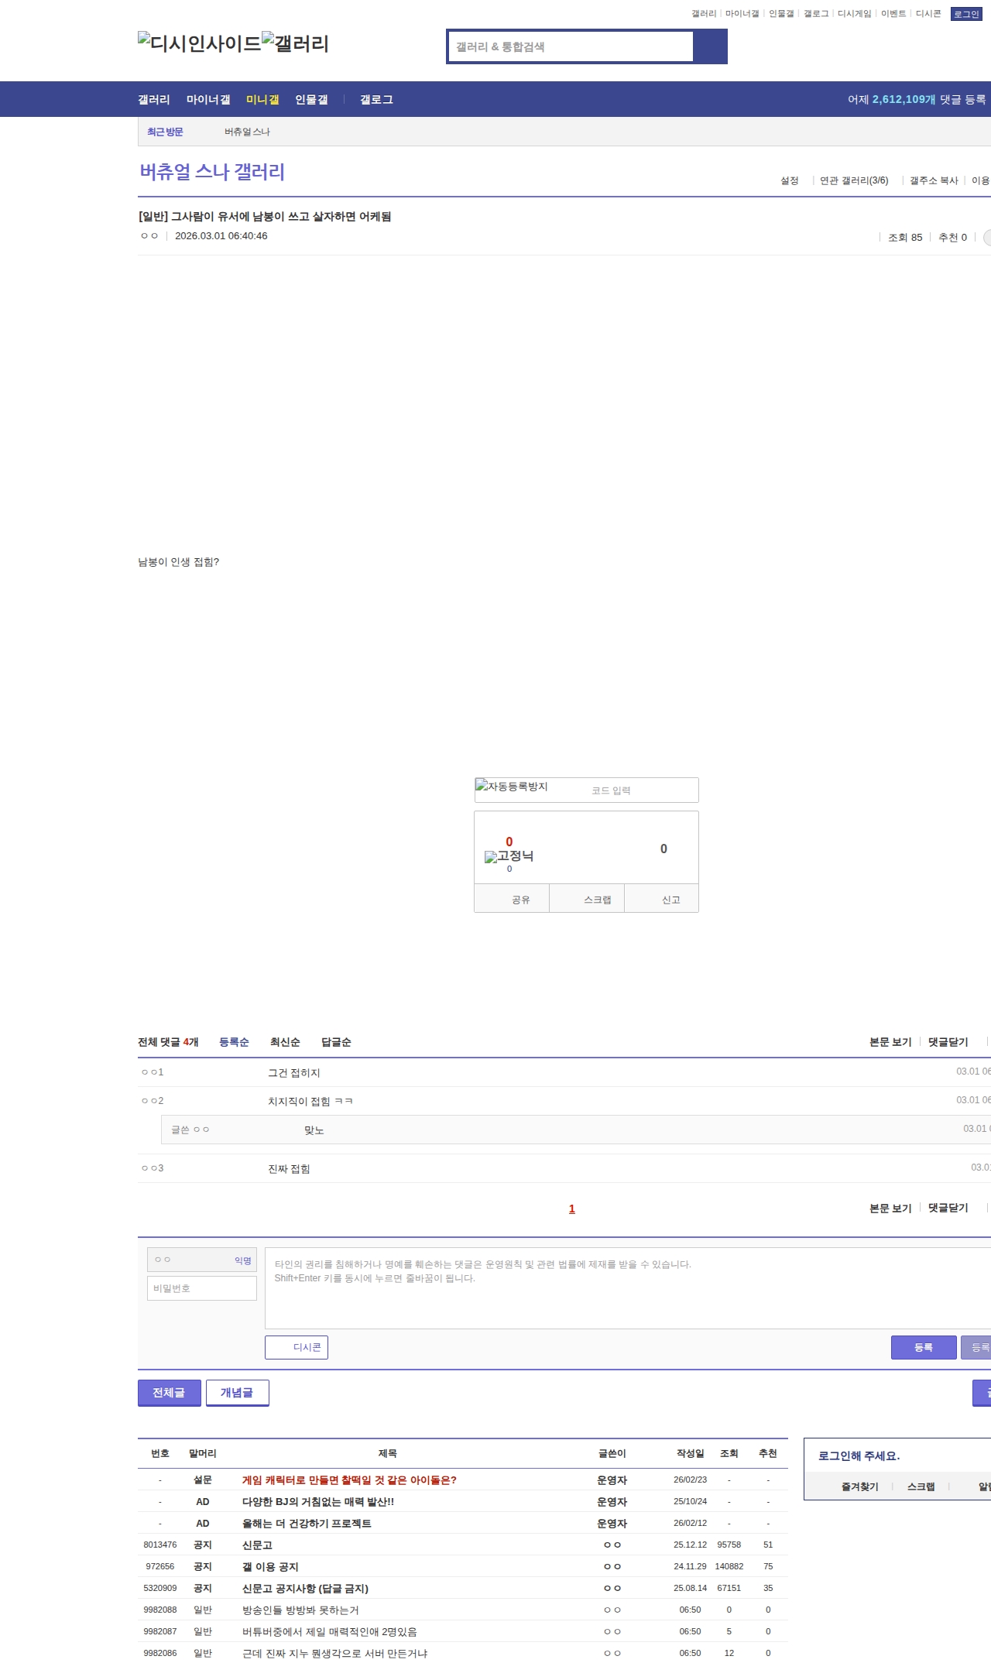The width and height of the screenshot is (991, 1663).
Task: Open the 디시콘 picker below the comment box
Action: 297,1347
